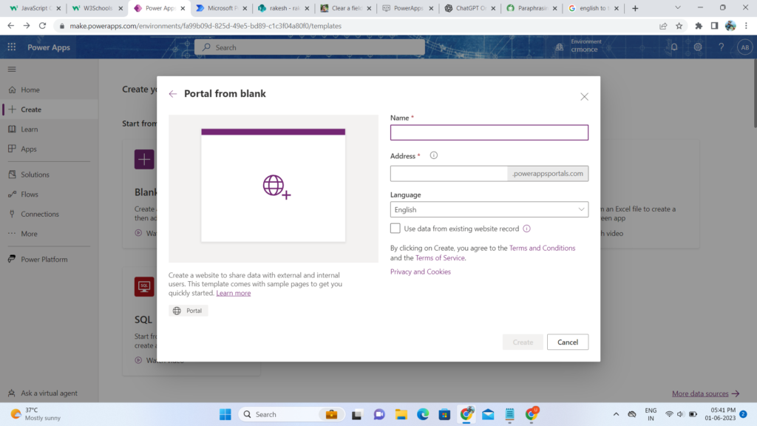Click info icon beside existing website record
Image resolution: width=757 pixels, height=426 pixels.
tap(526, 229)
